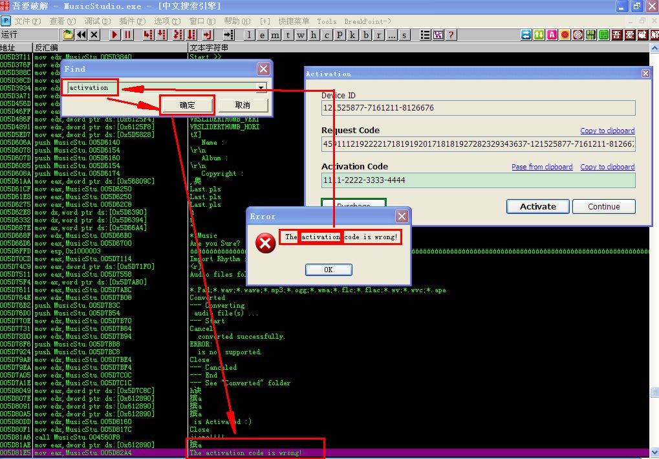
Task: Open Patches window with the 'P' button
Action: [x=340, y=35]
